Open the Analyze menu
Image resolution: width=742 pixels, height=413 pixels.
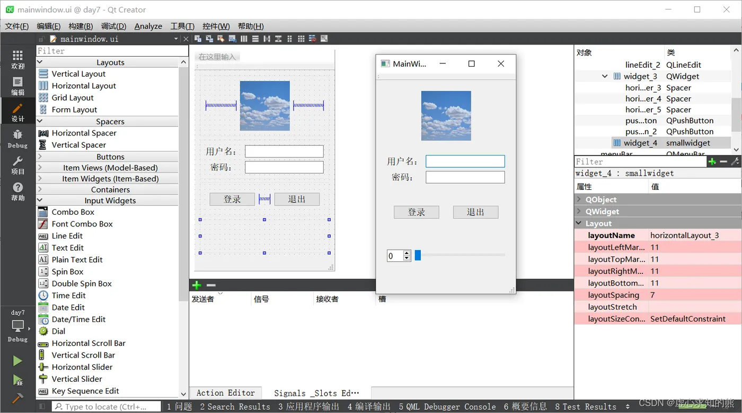point(148,26)
